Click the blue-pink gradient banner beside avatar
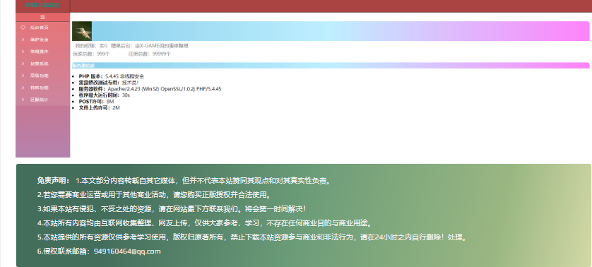 coord(341,31)
